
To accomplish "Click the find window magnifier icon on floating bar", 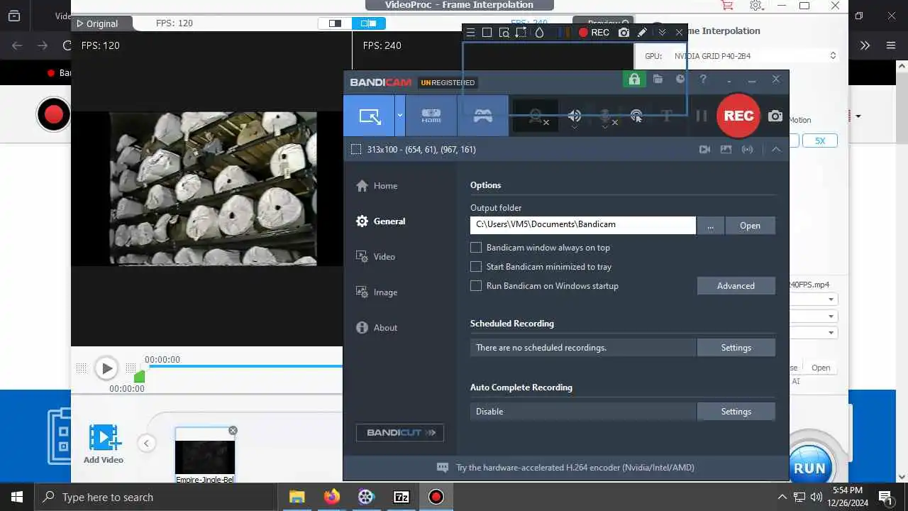I will click(x=504, y=33).
